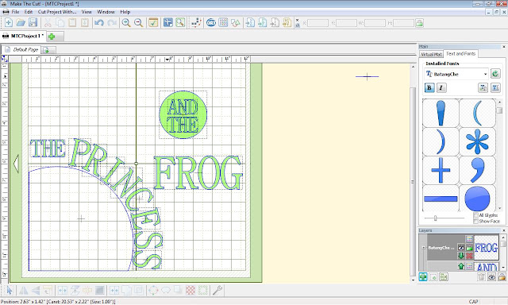The height and width of the screenshot is (305, 508).
Task: Click the Save Project floppy icon
Action: pos(33,23)
